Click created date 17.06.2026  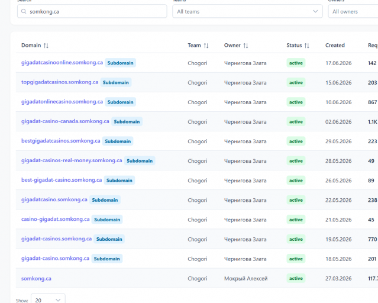[x=338, y=63]
